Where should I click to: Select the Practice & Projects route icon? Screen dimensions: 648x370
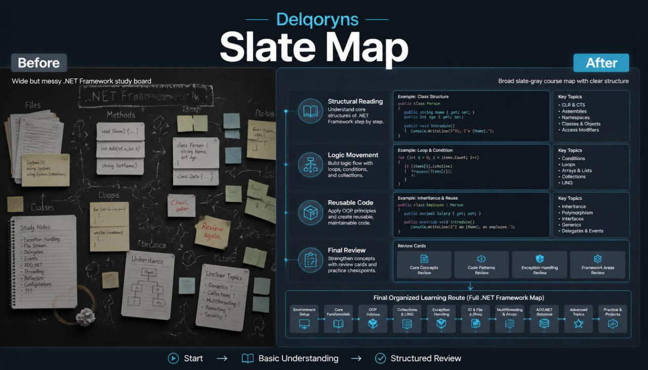click(x=613, y=324)
